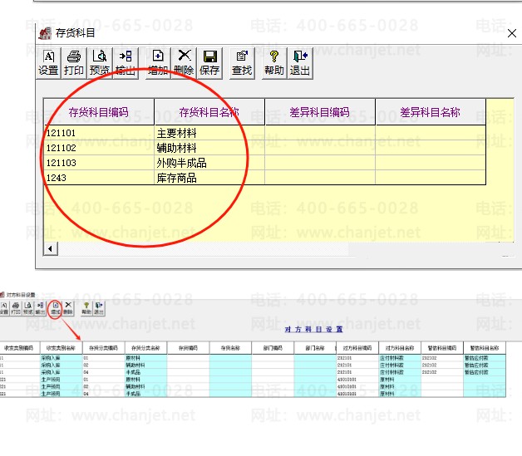Select 原材料 cell in the 采购入库 row
The height and width of the screenshot is (456, 522).
pyautogui.click(x=145, y=358)
